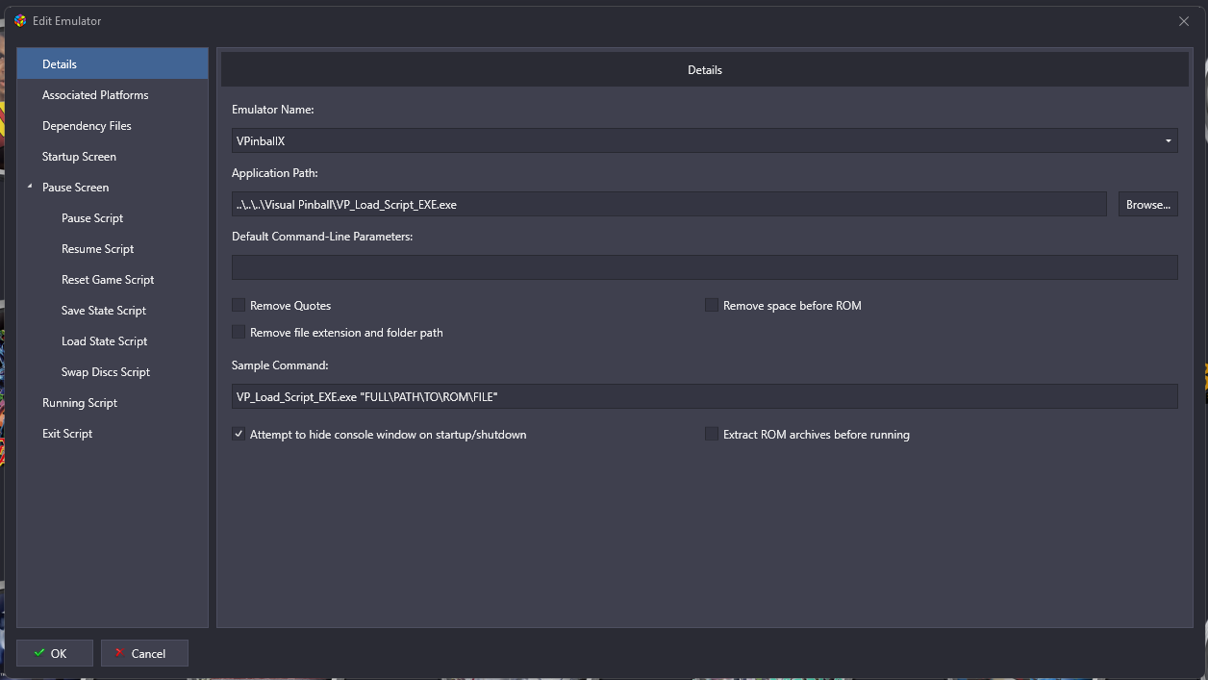
Task: Click the Browse... button for application path
Action: (x=1147, y=204)
